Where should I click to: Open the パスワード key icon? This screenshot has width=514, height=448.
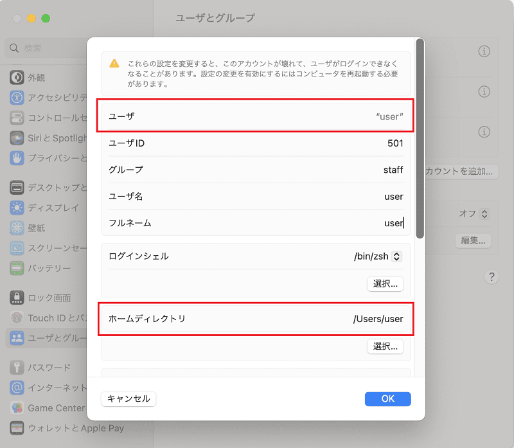(x=17, y=367)
